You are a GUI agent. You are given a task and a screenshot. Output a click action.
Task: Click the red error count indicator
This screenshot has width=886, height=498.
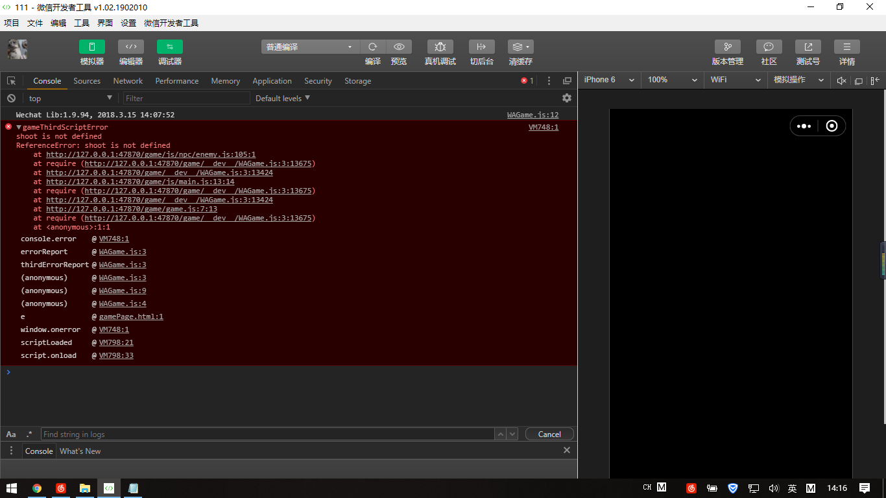527,81
